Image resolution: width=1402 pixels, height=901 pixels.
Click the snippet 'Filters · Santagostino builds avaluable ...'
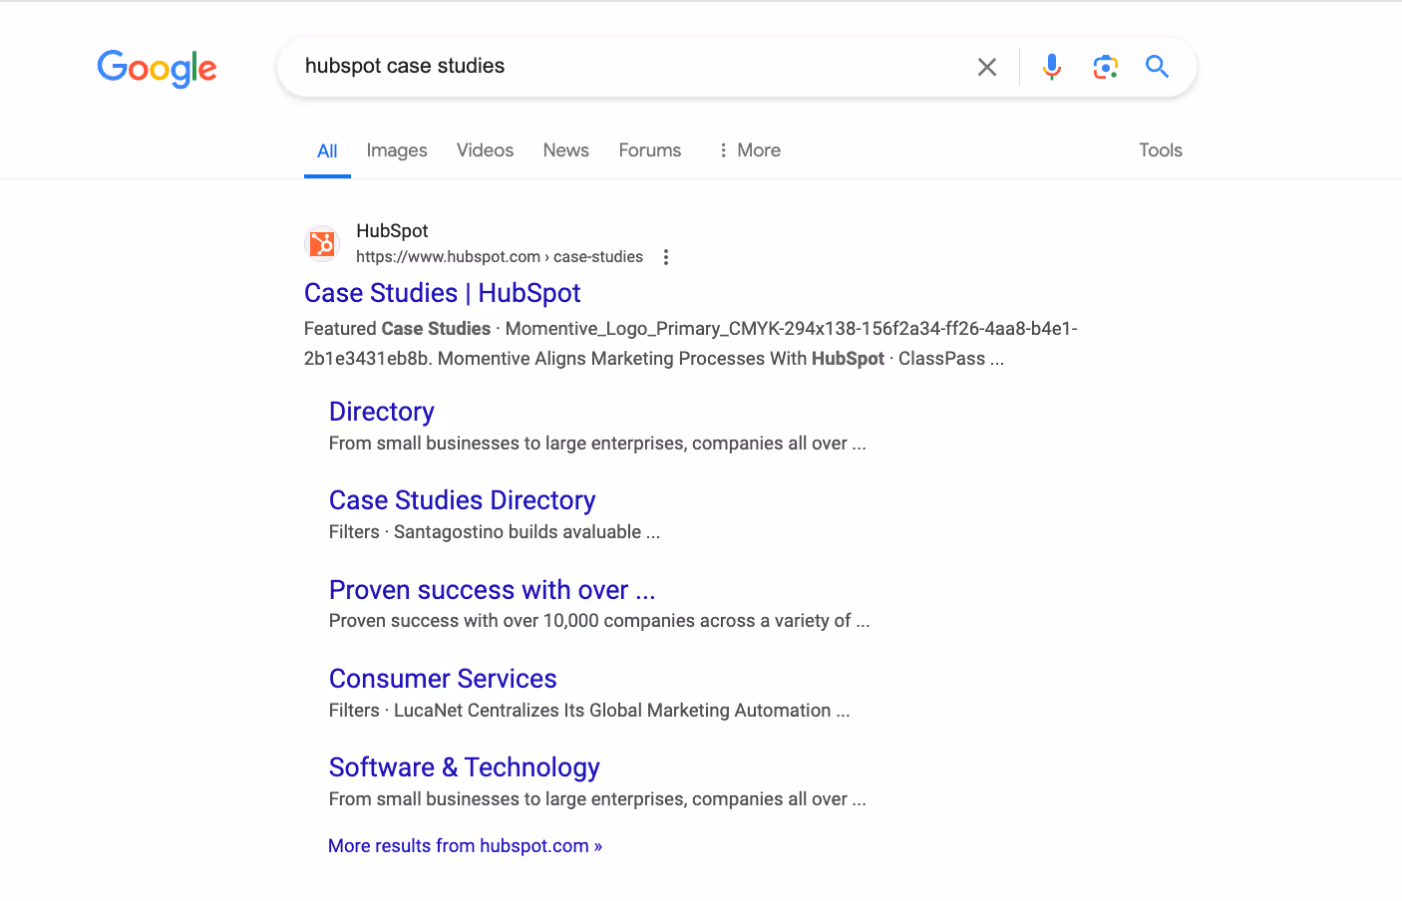tap(495, 532)
